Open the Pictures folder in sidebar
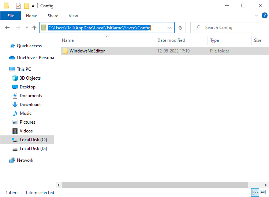Screen dimensions: 269x197 click(x=24, y=122)
